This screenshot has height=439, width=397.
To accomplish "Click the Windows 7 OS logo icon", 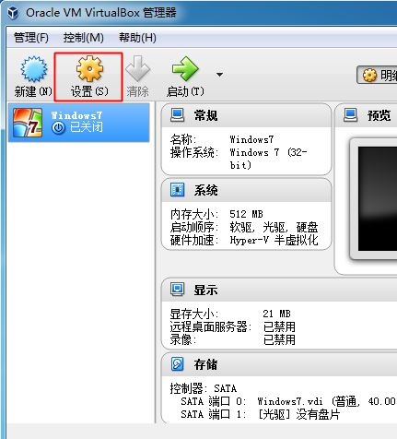I will (28, 123).
